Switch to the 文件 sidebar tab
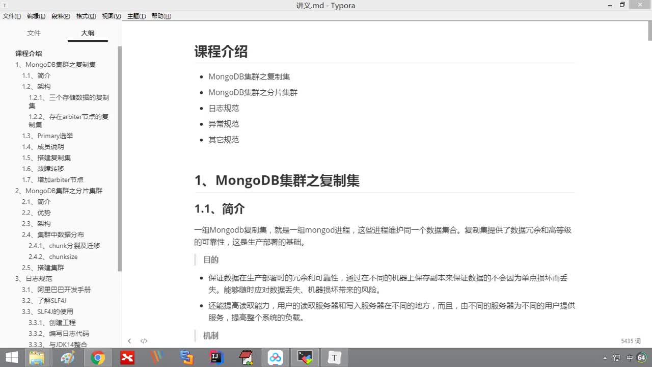This screenshot has width=652, height=367. 34,33
